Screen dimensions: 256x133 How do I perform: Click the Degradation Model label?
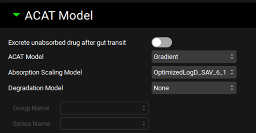click(35, 88)
